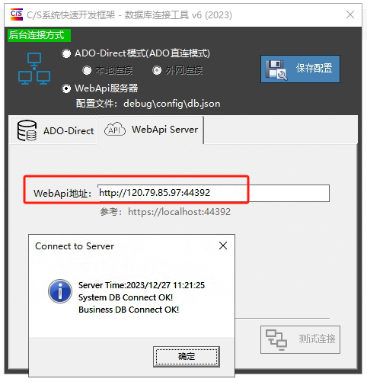Click the https://localhost:44392 reference text

point(179,212)
